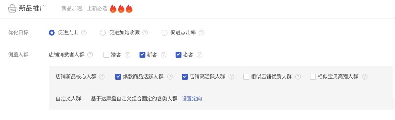Tick the 相似店铺优质人群 checkbox
Screen dimensions: 395x120
point(246,77)
